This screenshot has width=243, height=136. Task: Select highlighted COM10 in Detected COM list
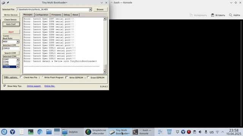point(9,67)
